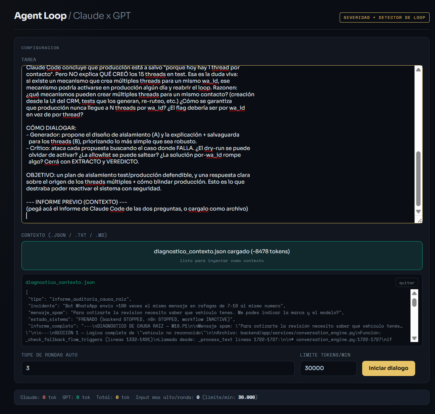
Task: Click the 'CÓMO DIALOGAR:' line in task text
Action: (x=51, y=128)
